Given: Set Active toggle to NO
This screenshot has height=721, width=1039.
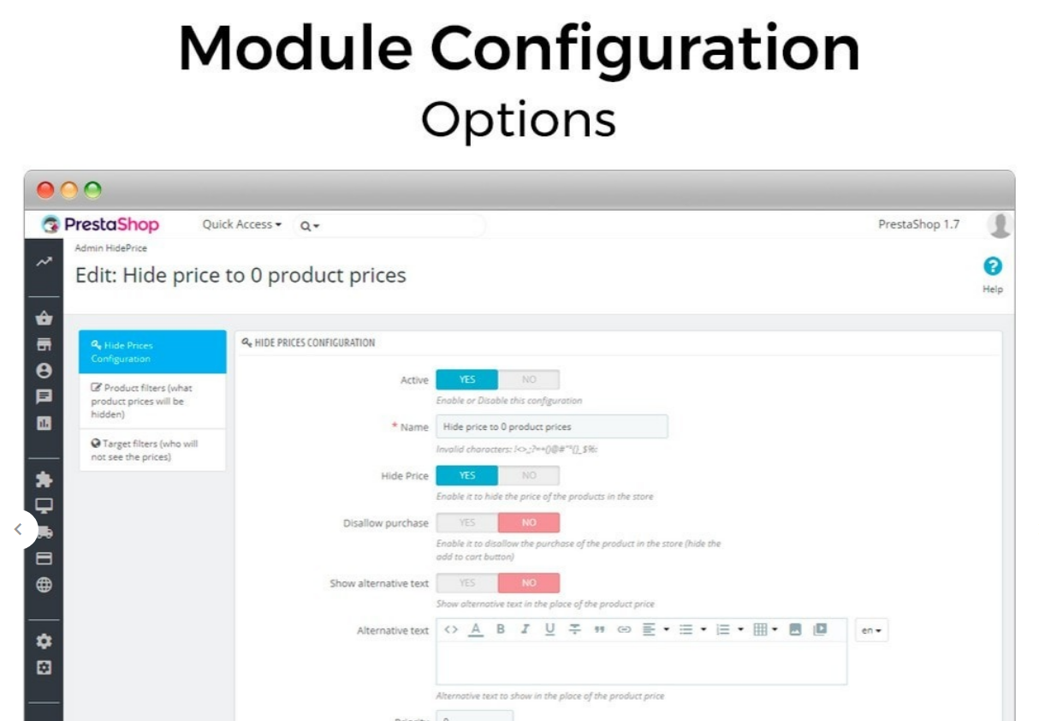Looking at the screenshot, I should [529, 379].
